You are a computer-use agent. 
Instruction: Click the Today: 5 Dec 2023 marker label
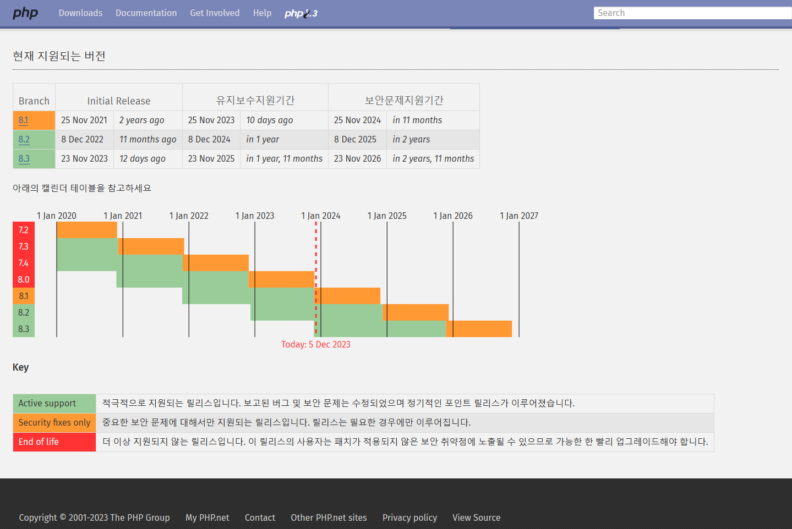click(315, 345)
